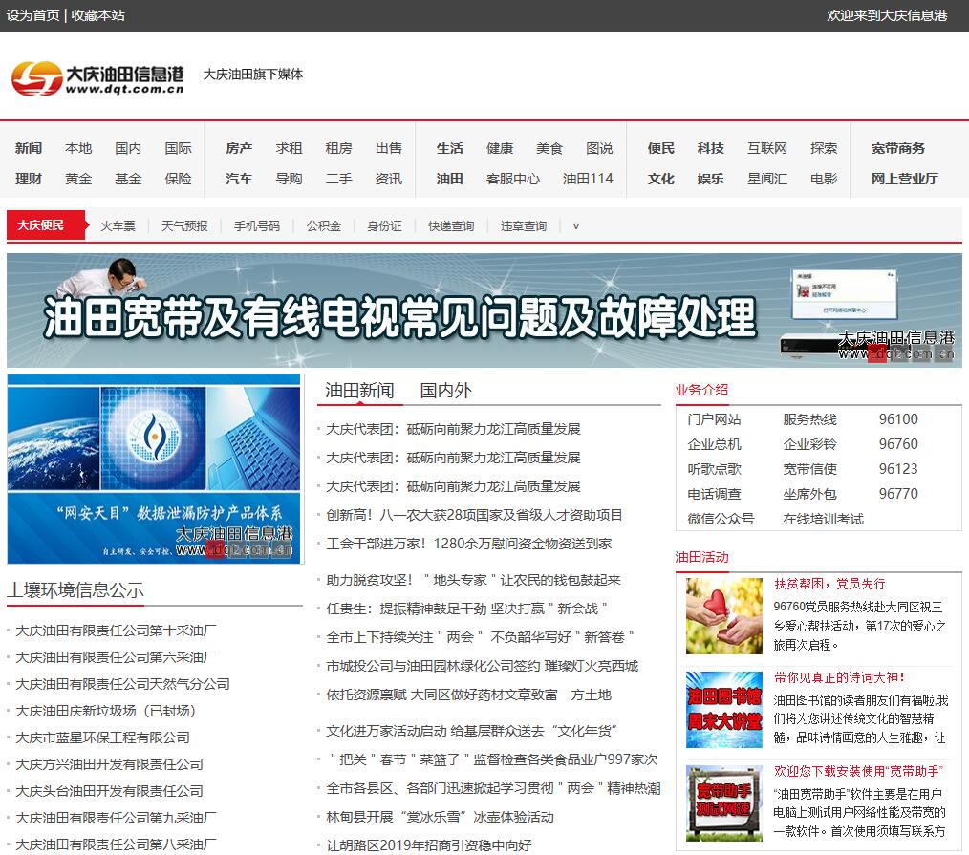
Task: Open article 创新高！八一农大获28项国家及省级人才资助项目
Action: tap(474, 515)
